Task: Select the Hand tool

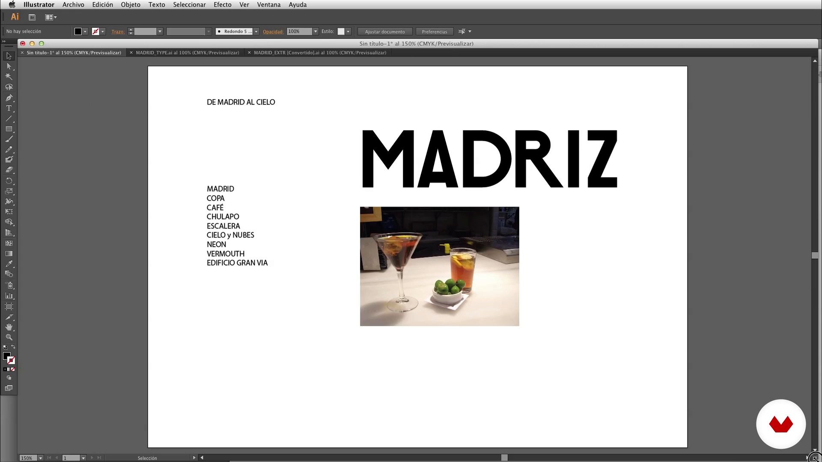Action: [x=9, y=327]
